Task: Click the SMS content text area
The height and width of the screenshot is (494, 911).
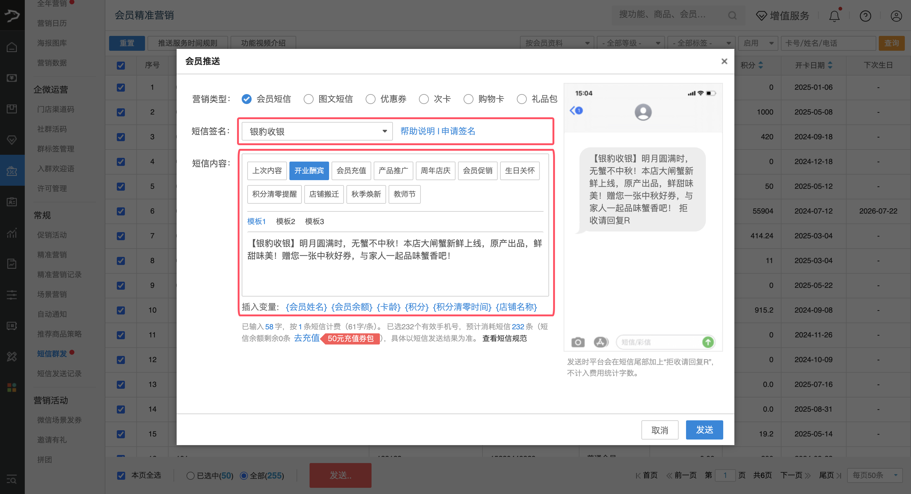Action: point(395,263)
